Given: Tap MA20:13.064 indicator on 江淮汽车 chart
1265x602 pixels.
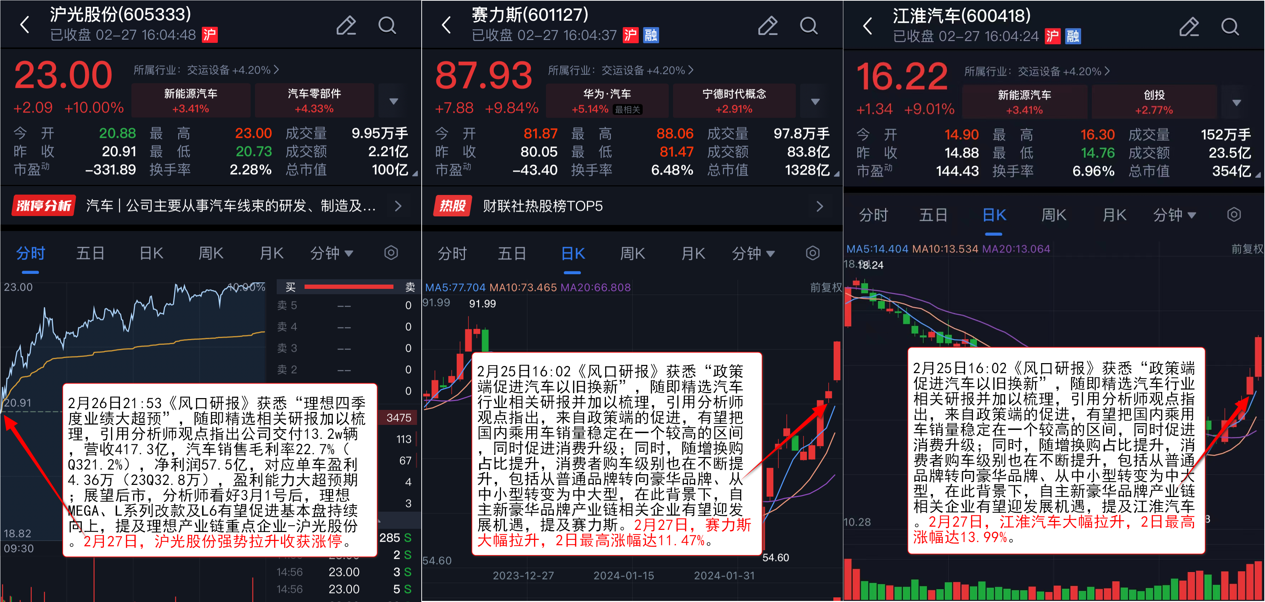Looking at the screenshot, I should click(x=1016, y=249).
